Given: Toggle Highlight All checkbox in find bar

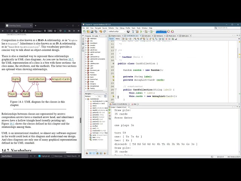Looking at the screenshot, I should click(x=40, y=156).
